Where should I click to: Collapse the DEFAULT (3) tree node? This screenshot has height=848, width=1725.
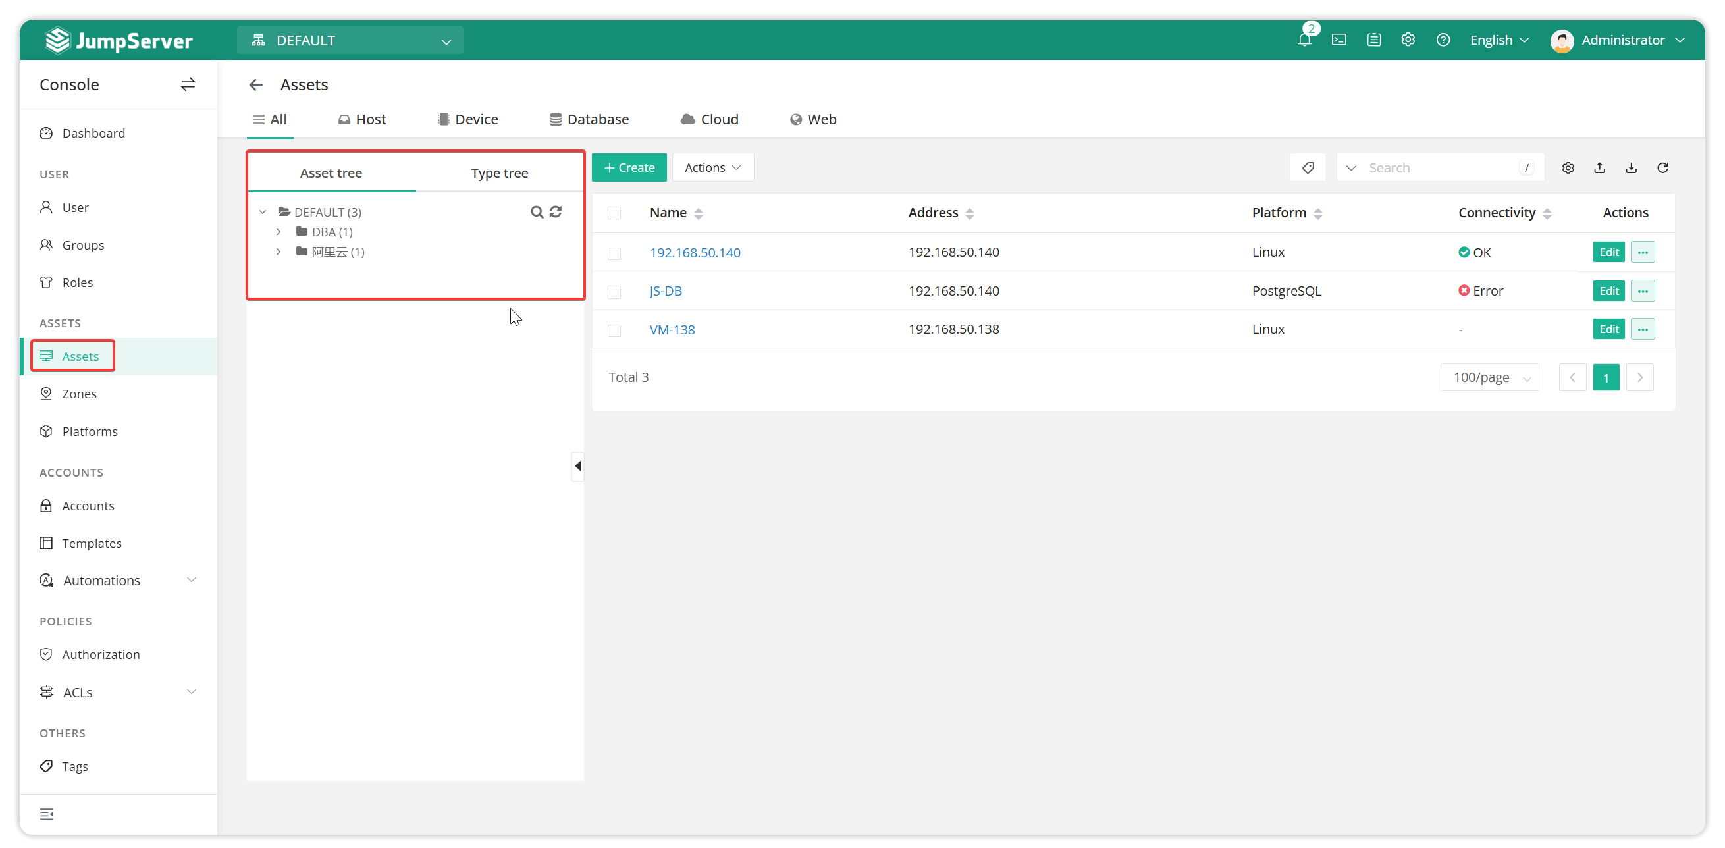pos(263,213)
